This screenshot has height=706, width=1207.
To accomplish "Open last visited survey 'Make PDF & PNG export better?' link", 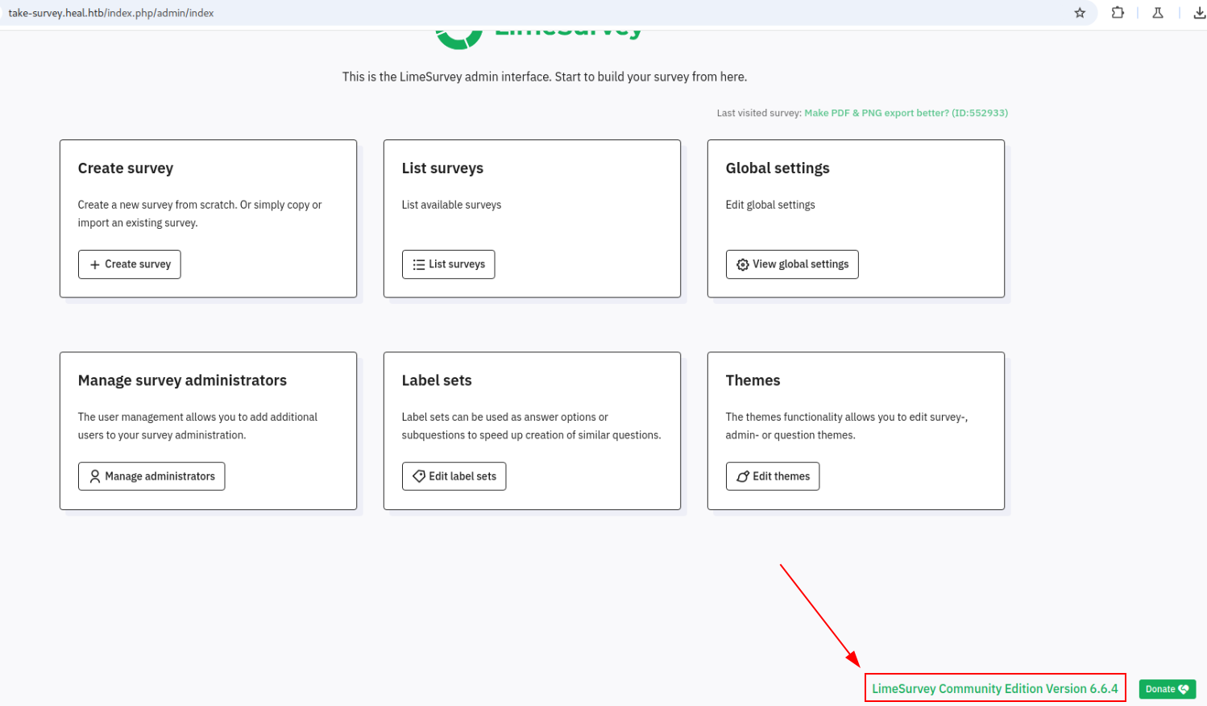I will (x=906, y=113).
